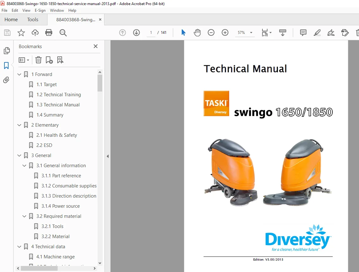Image resolution: width=359 pixels, height=272 pixels.
Task: Click the read mode keyboard-arrow icon
Action: tap(282, 33)
